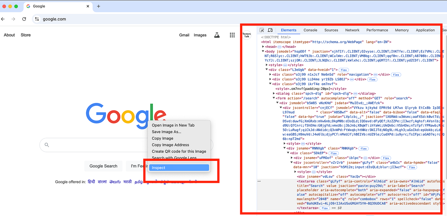Reload the page with the refresh icon

(x=24, y=19)
